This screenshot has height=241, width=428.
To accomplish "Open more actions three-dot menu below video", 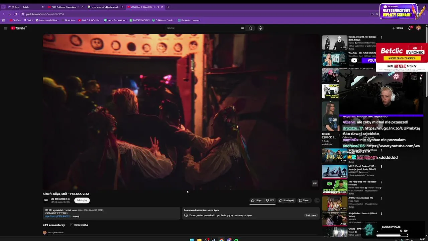I will pyautogui.click(x=317, y=200).
